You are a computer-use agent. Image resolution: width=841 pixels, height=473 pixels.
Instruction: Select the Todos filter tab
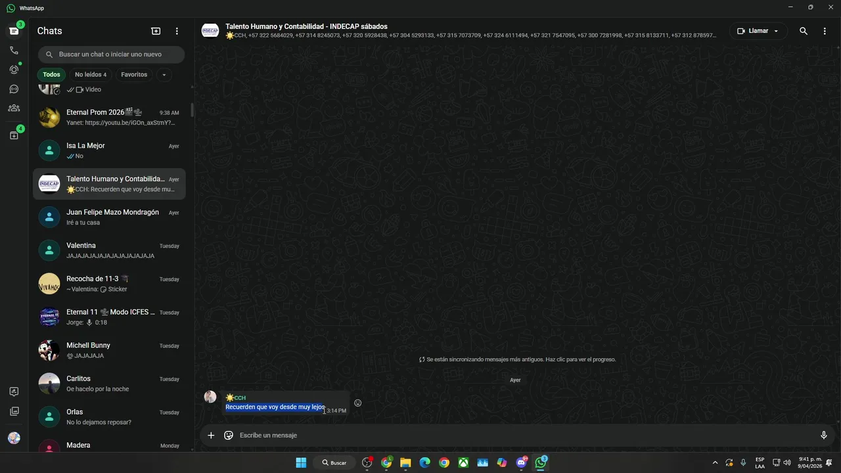click(51, 75)
